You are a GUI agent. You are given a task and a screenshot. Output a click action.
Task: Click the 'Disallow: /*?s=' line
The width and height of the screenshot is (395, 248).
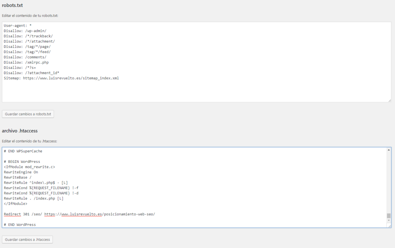20,68
